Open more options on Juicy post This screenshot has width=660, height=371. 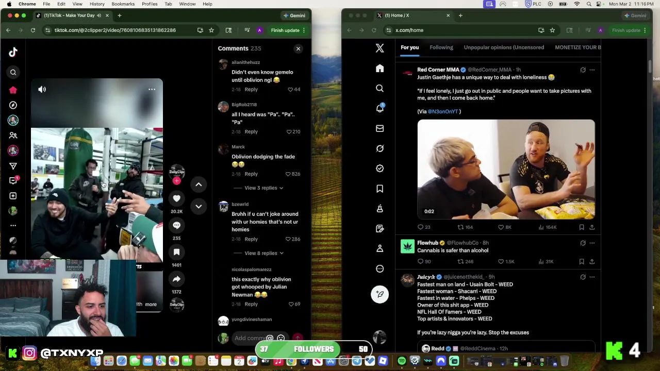[592, 277]
